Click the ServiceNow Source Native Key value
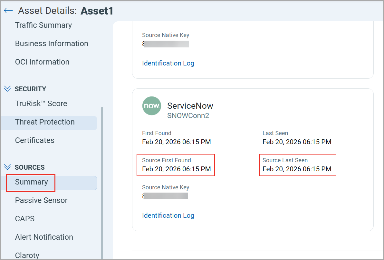 [165, 196]
